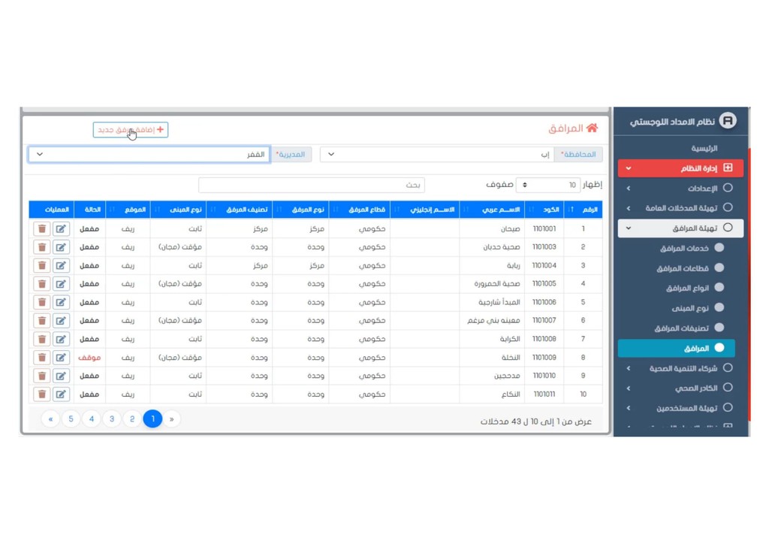Screen dimensions: 769x544
Task: Click the plus-box icon on إدارة النظام
Action: (x=728, y=168)
